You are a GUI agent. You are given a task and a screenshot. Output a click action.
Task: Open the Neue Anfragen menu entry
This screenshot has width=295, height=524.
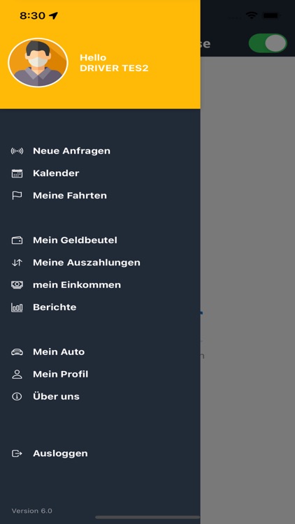coord(71,151)
